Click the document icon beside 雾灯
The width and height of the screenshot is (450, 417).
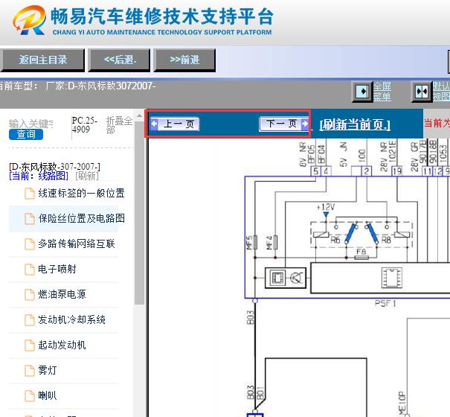point(30,370)
